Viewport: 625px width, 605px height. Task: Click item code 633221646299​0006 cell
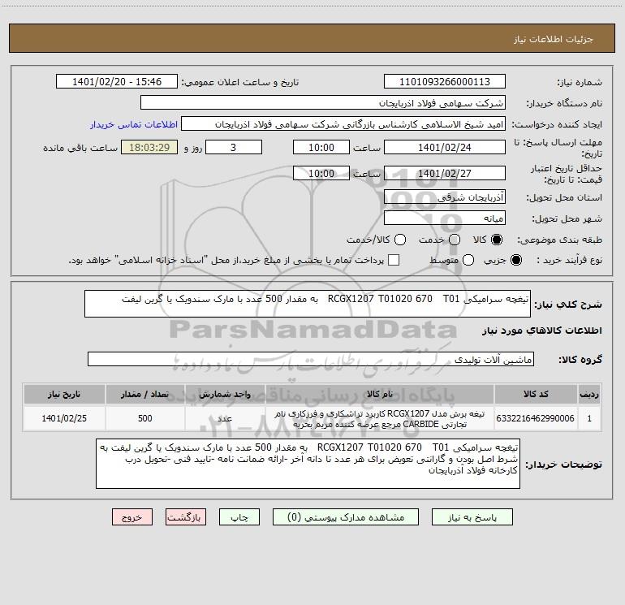point(536,418)
